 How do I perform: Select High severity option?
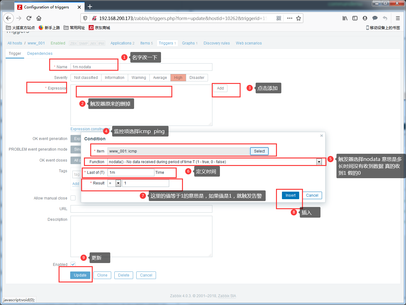[x=178, y=78]
